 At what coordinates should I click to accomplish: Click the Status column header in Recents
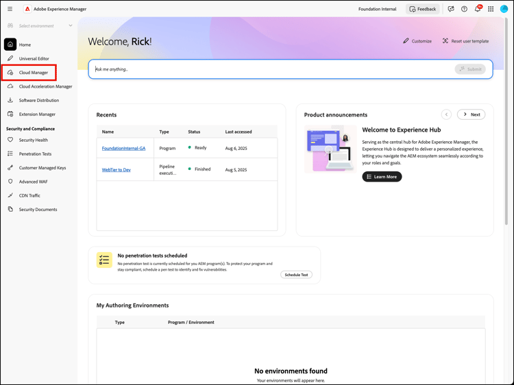point(194,132)
